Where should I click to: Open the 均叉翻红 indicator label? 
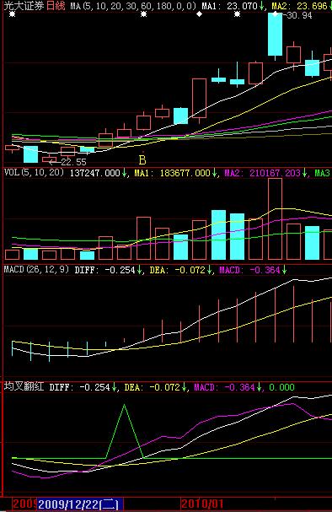(24, 386)
